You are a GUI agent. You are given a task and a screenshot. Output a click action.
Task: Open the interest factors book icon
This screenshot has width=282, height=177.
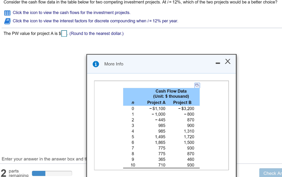(x=7, y=21)
